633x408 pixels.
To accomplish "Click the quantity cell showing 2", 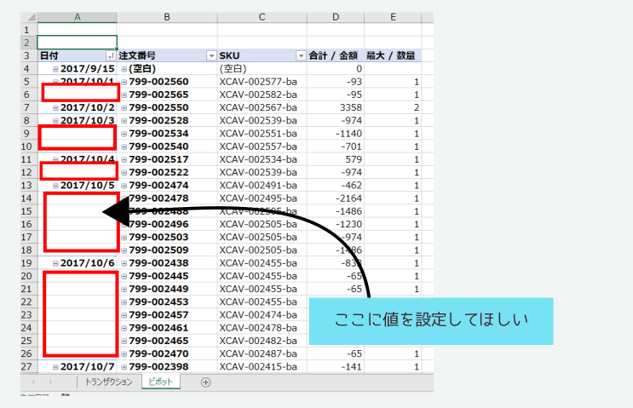I will point(393,108).
